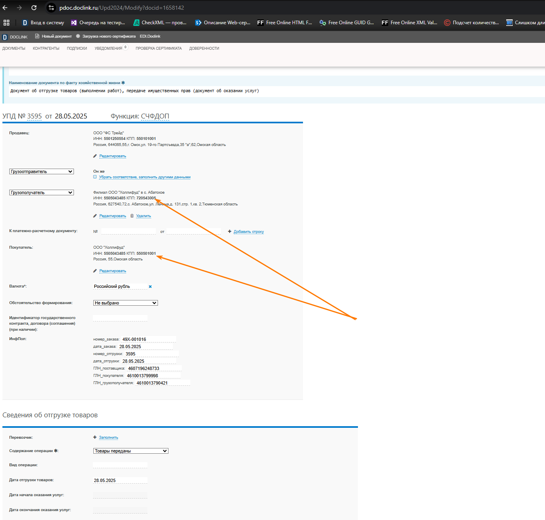This screenshot has height=520, width=545.
Task: Click the document name text field
Action: click(x=277, y=91)
